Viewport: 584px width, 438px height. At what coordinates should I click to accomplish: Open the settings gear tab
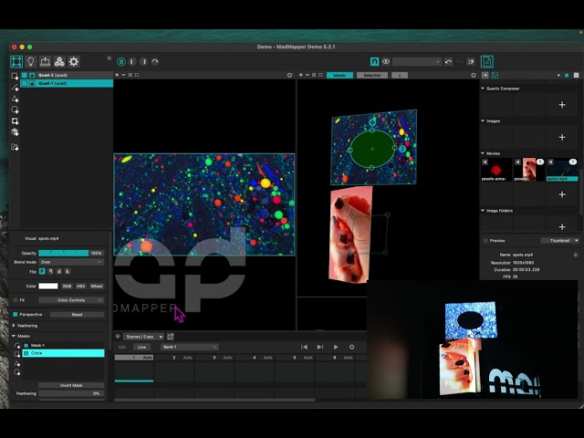[74, 61]
